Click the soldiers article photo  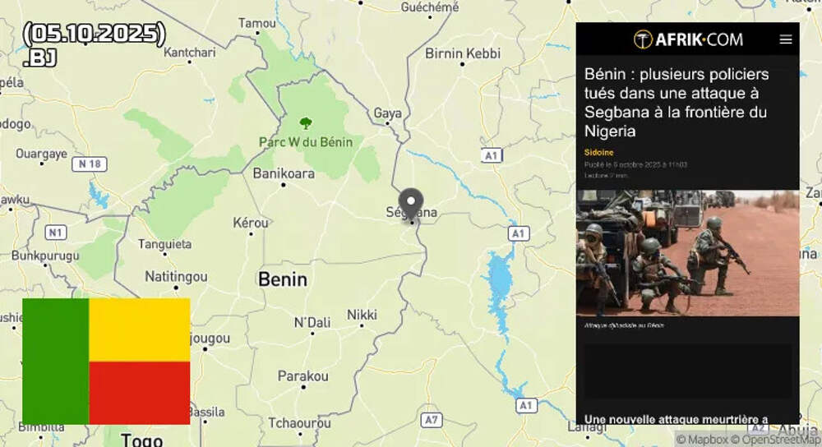click(687, 253)
